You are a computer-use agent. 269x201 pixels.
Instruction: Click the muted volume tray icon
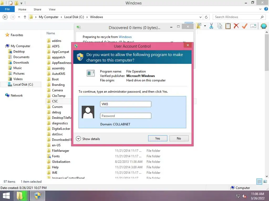point(244,196)
